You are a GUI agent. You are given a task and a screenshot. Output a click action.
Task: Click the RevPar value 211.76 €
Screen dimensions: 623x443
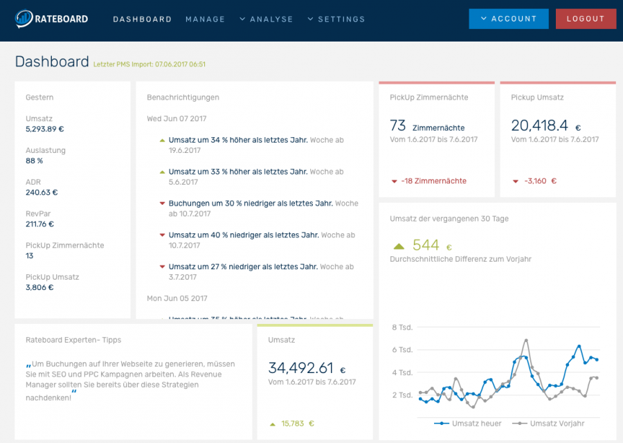point(39,224)
